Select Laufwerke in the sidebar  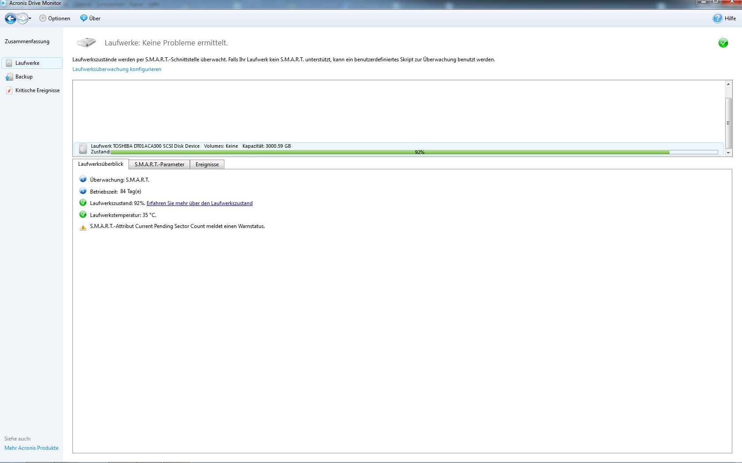[x=32, y=63]
